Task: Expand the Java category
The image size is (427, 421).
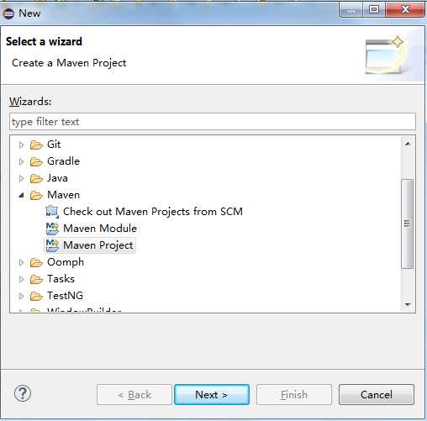Action: click(x=21, y=178)
